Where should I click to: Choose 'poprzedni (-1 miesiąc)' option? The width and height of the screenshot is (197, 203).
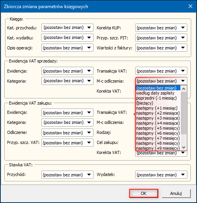click(x=158, y=98)
